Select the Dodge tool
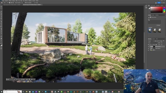This screenshot has height=93, width=166. pyautogui.click(x=1, y=30)
